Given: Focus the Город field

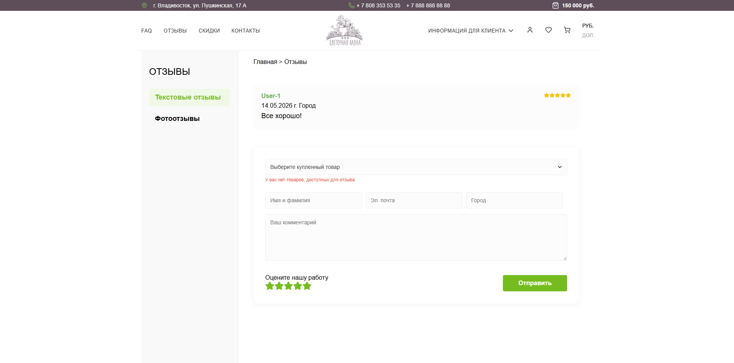Looking at the screenshot, I should 514,200.
